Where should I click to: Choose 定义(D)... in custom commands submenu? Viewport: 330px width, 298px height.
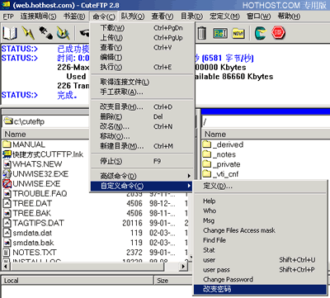[x=260, y=186]
